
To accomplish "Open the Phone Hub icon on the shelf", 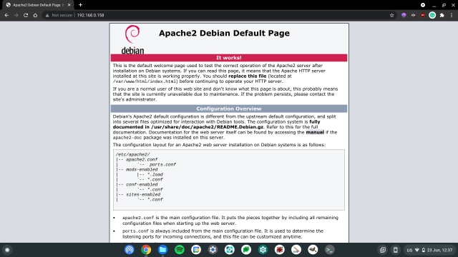I will click(395, 250).
